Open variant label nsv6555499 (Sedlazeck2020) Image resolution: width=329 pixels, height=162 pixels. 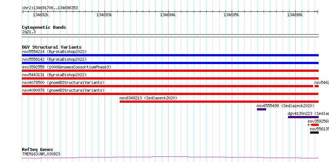coord(286,106)
